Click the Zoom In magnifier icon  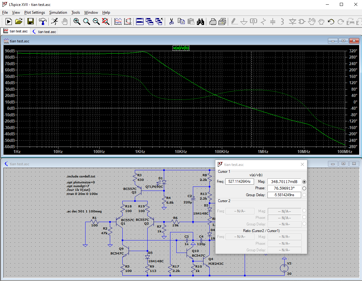tap(77, 22)
